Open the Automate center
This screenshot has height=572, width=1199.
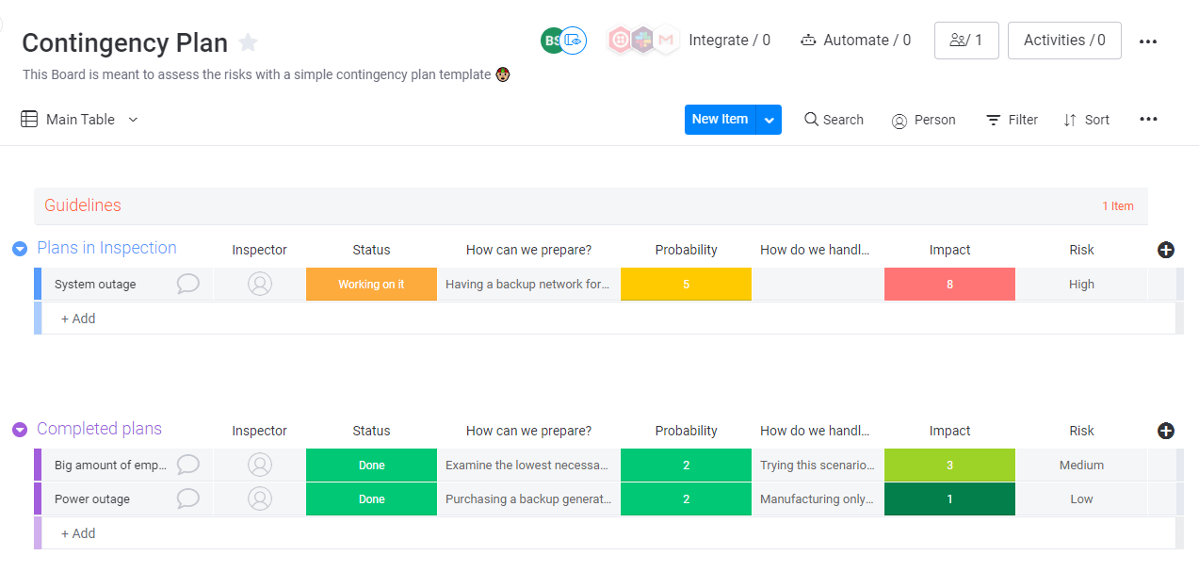click(855, 41)
